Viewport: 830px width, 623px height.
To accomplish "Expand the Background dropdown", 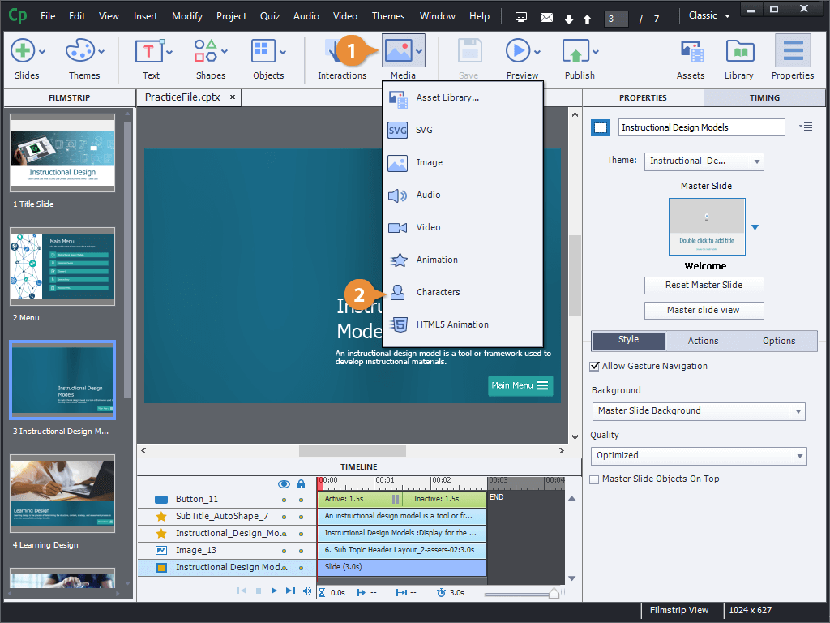I will coord(698,411).
